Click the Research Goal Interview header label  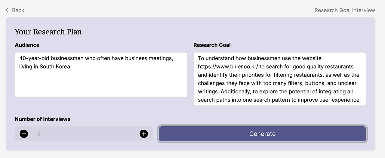point(345,10)
